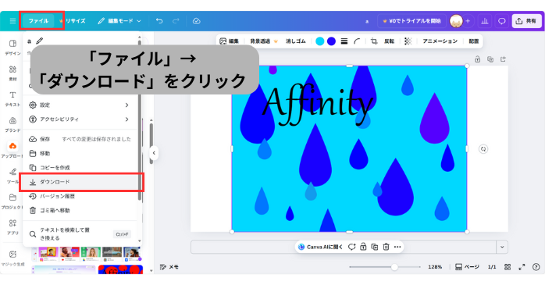
Task: Select 移動 in the file menu
Action: 79,153
